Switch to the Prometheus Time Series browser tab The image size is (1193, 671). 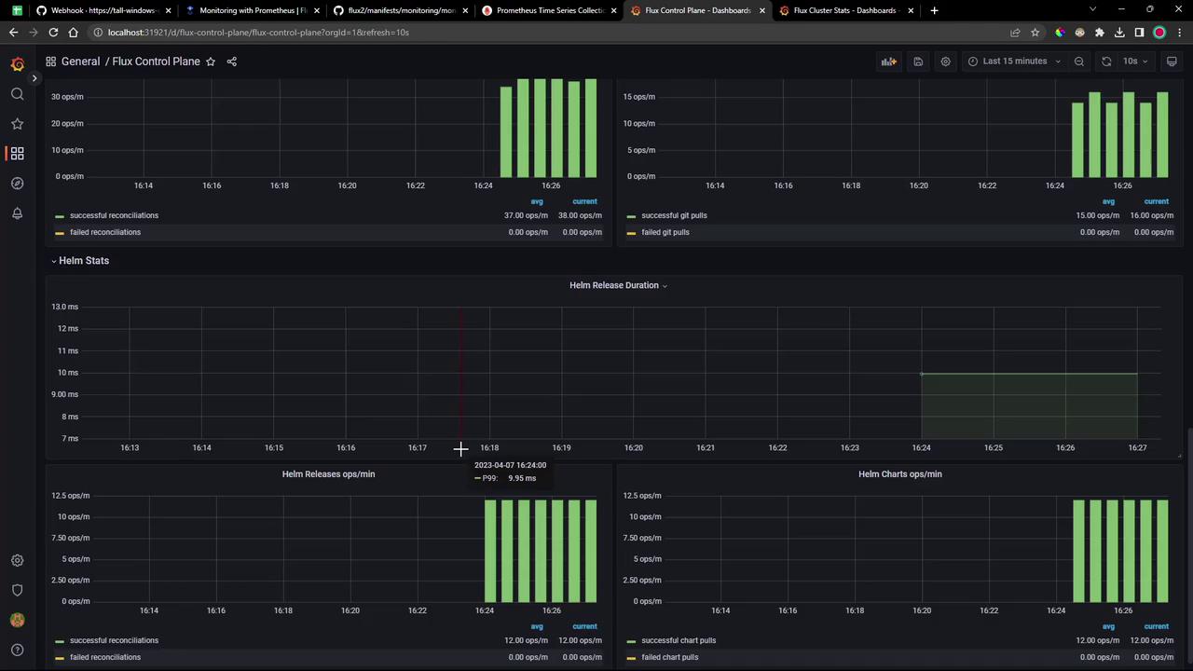tap(550, 10)
